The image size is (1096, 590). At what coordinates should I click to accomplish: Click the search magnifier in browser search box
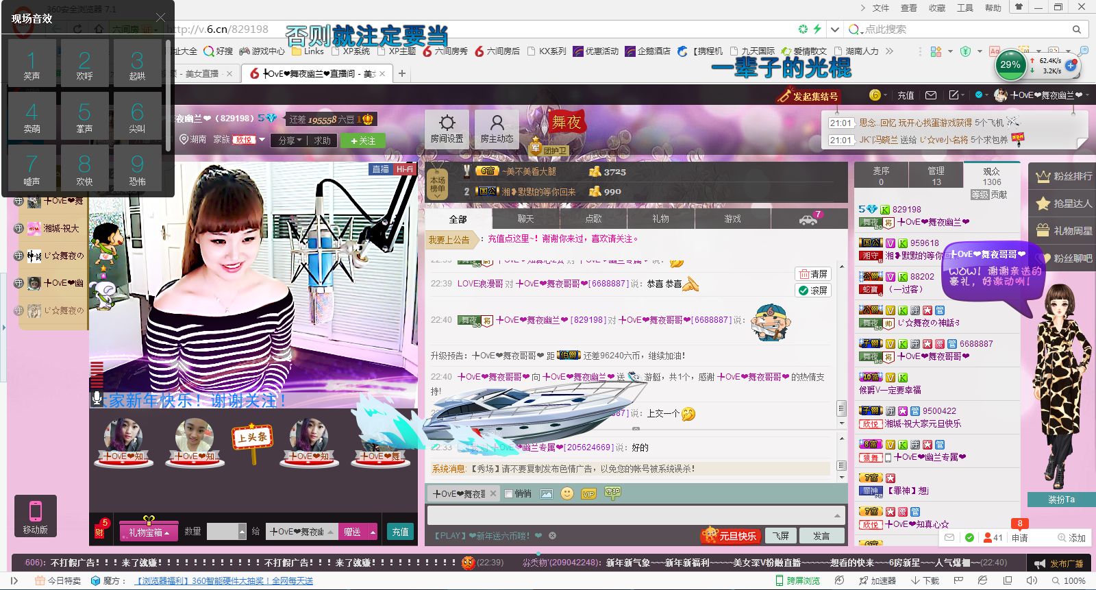pos(1077,29)
